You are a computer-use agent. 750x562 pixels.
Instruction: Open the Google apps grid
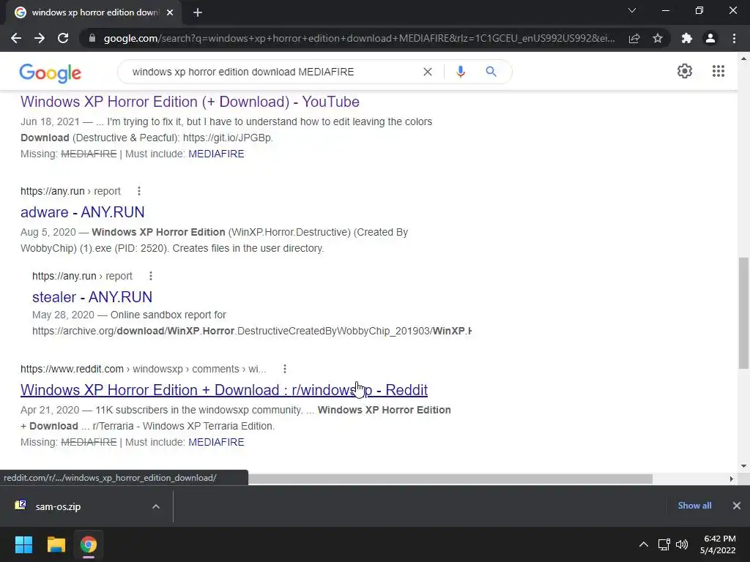(x=719, y=71)
